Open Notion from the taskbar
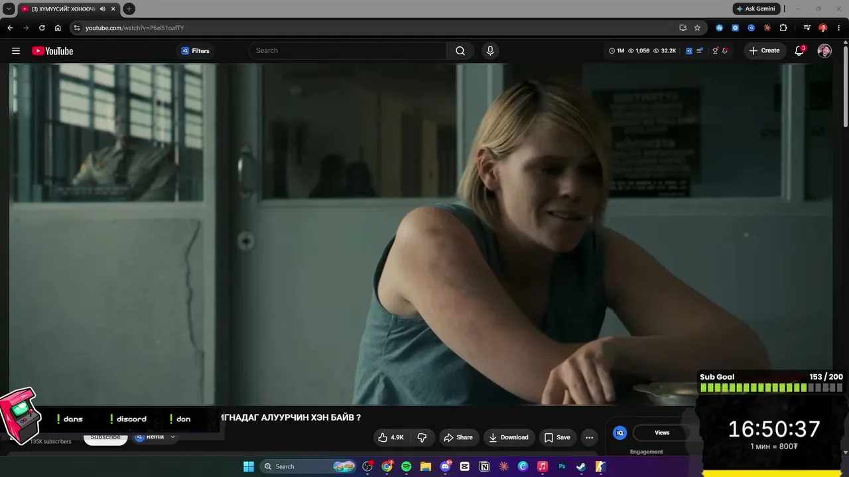The height and width of the screenshot is (477, 849). pos(484,466)
